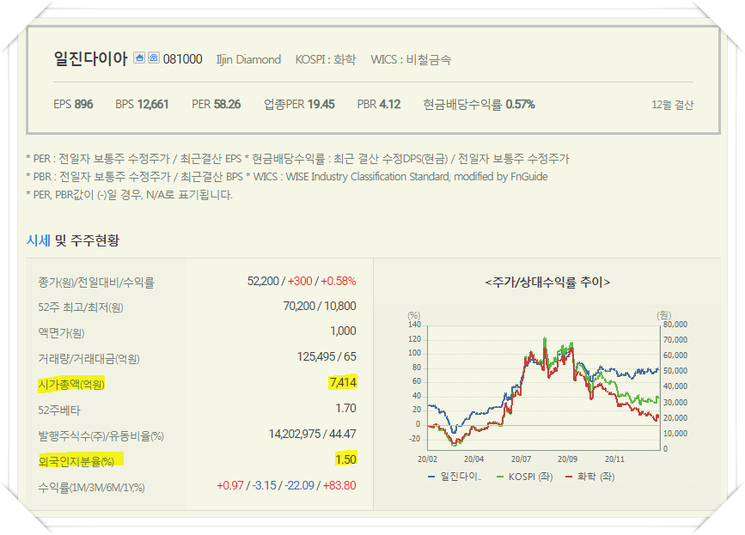Click the telephone icon next to 081000
Screen dimensions: 745x535
coord(154,58)
